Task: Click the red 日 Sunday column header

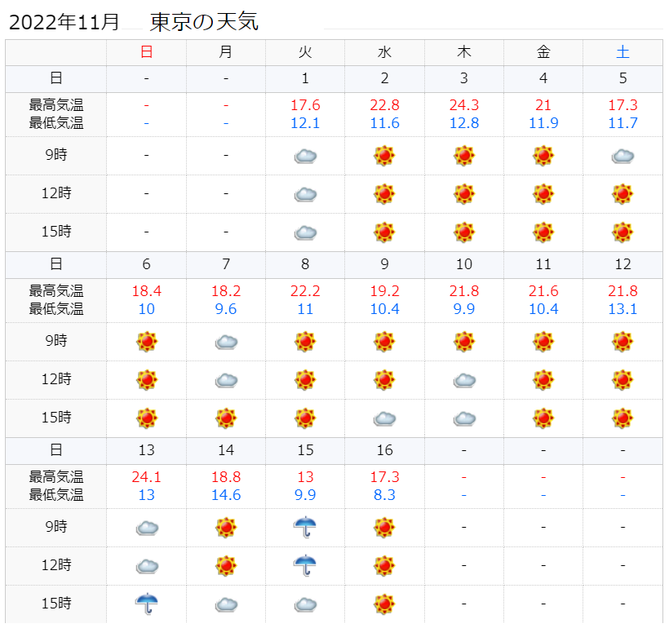Action: coord(146,52)
